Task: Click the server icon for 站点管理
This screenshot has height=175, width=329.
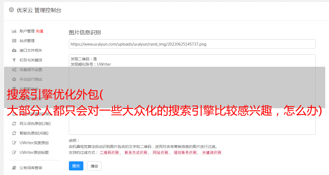Action: tap(14, 41)
